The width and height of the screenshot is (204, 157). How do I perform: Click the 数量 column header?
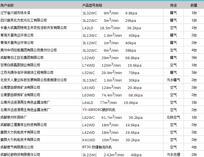pyautogui.click(x=194, y=5)
